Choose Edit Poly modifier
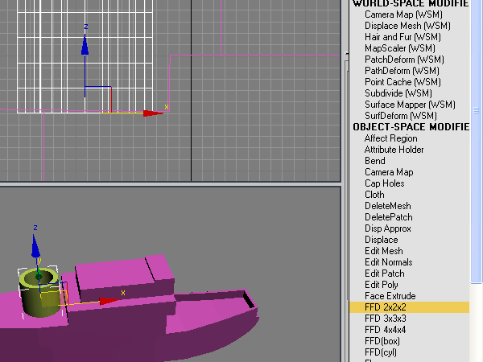 [382, 285]
